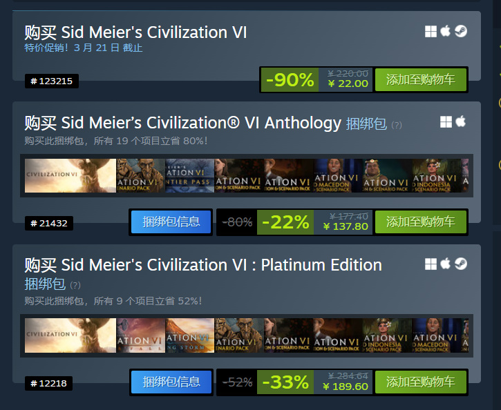Image resolution: width=501 pixels, height=410 pixels.
Task: Click the Apple icon in the Anthology bundle
Action: 461,122
